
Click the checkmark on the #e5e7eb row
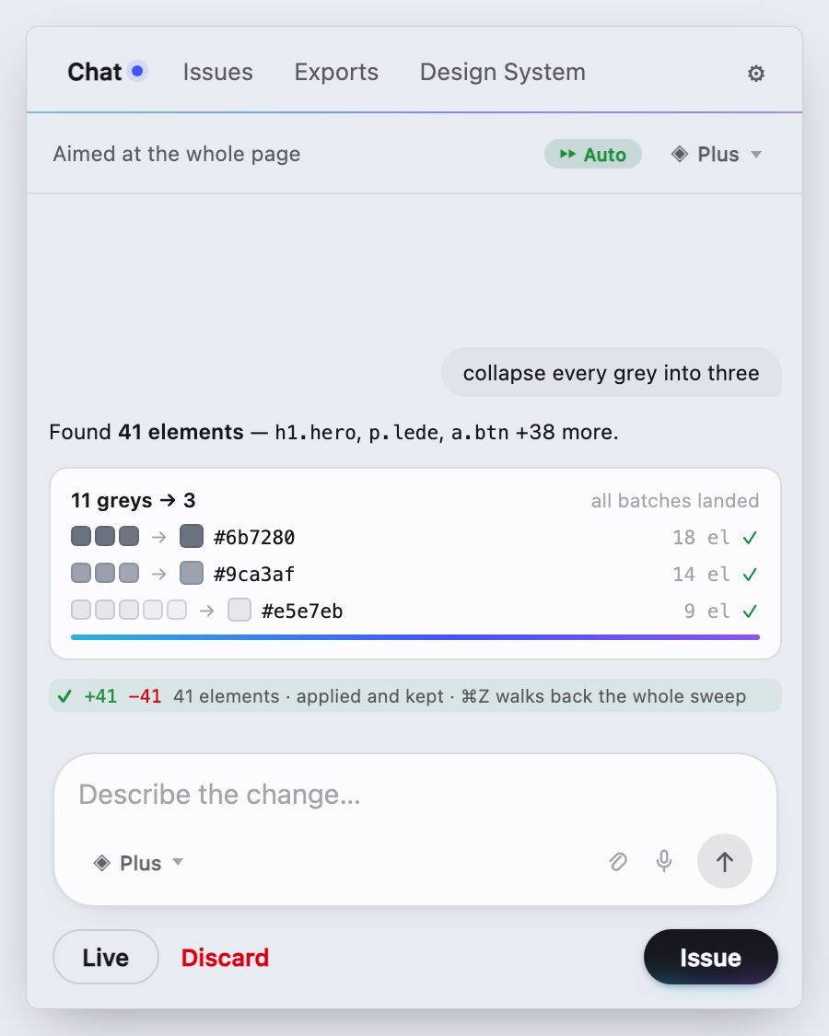[x=750, y=611]
